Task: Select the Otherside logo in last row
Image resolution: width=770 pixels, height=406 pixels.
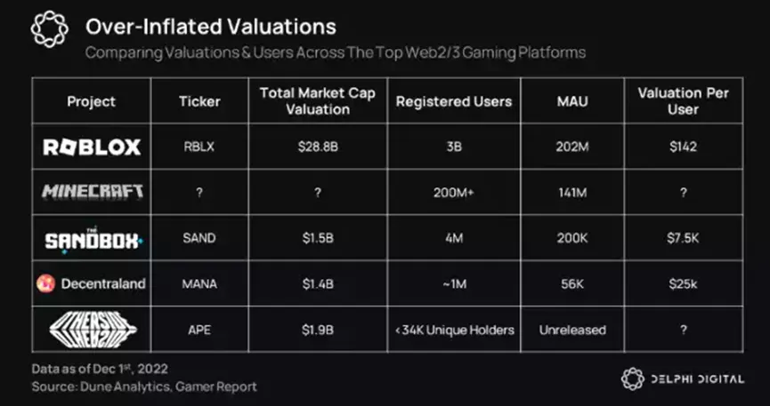Action: coord(93,330)
